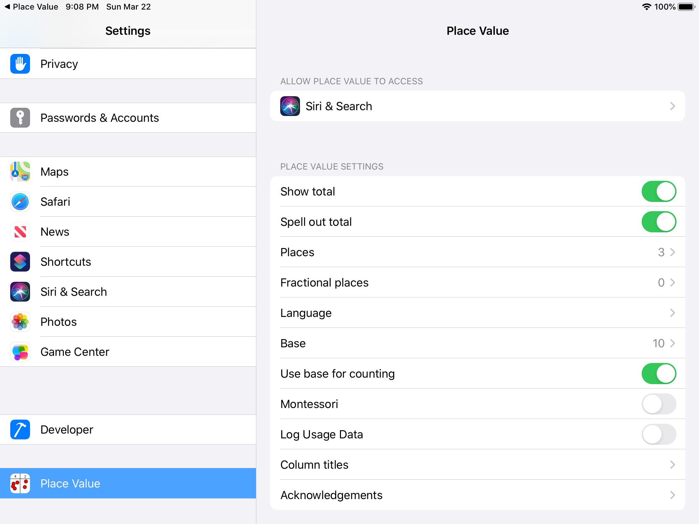Tap the Fractional places label
699x524 pixels.
pyautogui.click(x=324, y=282)
